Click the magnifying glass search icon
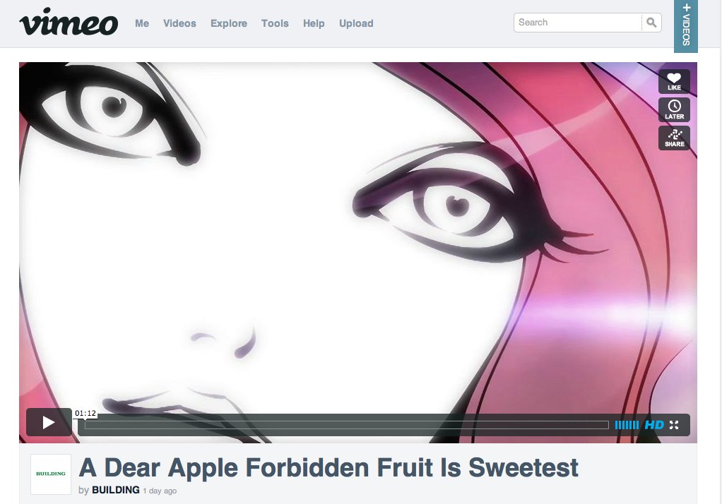Screen dimensions: 722x504 pyautogui.click(x=651, y=23)
